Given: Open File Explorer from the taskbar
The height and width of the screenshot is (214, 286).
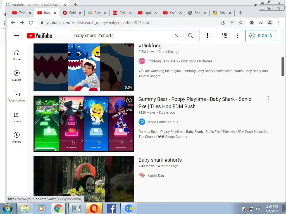Looking at the screenshot, I should click(x=25, y=208).
